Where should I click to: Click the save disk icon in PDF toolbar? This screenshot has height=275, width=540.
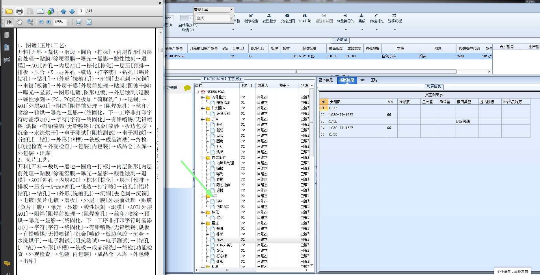(x=30, y=11)
